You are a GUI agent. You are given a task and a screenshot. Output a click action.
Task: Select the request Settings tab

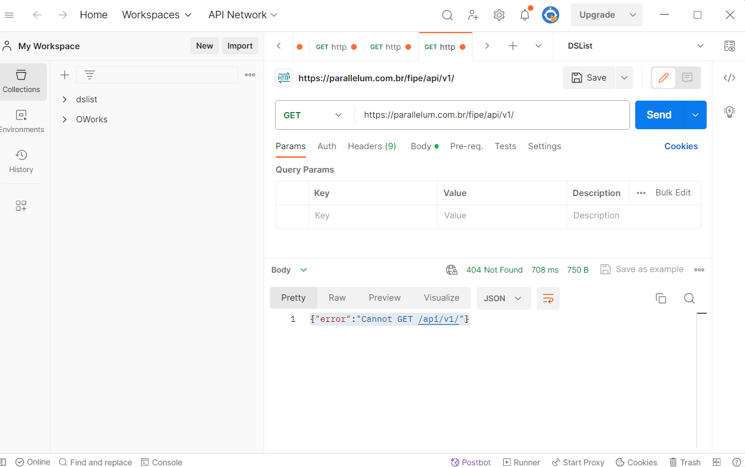click(544, 146)
